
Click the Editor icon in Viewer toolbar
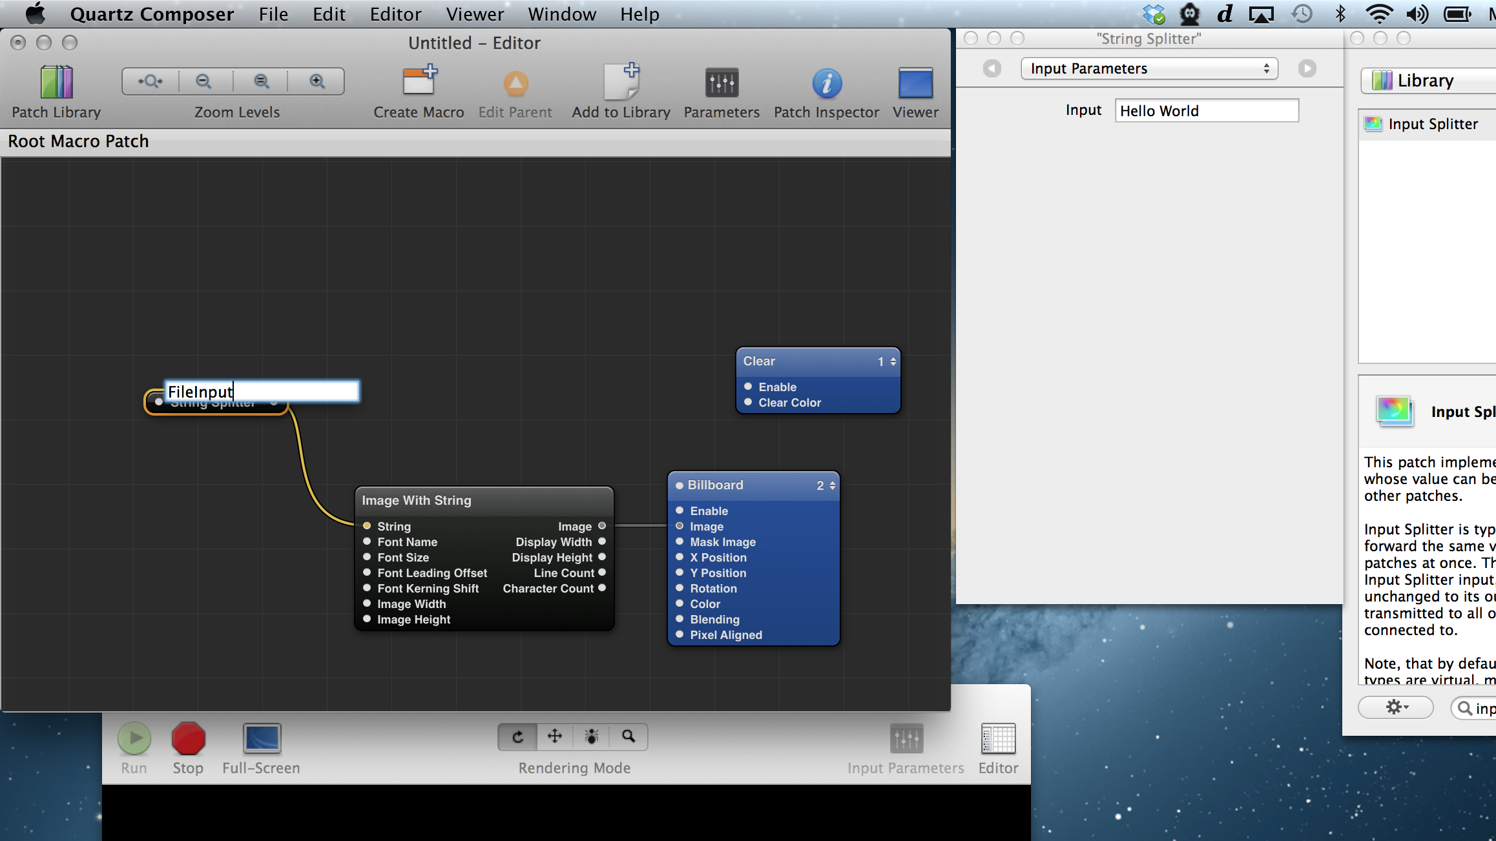pyautogui.click(x=998, y=738)
